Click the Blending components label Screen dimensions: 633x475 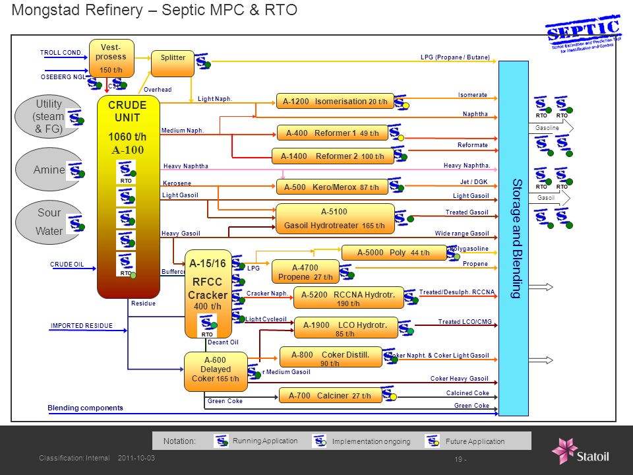(x=85, y=408)
